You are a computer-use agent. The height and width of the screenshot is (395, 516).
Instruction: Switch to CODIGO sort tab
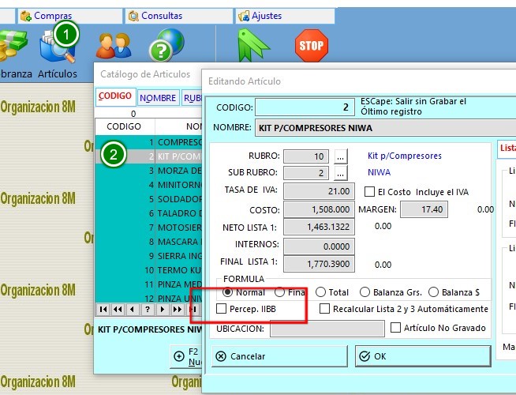coord(115,96)
